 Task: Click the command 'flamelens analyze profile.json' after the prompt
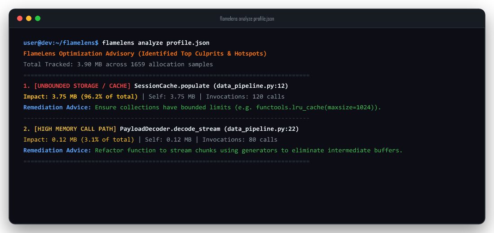(156, 43)
